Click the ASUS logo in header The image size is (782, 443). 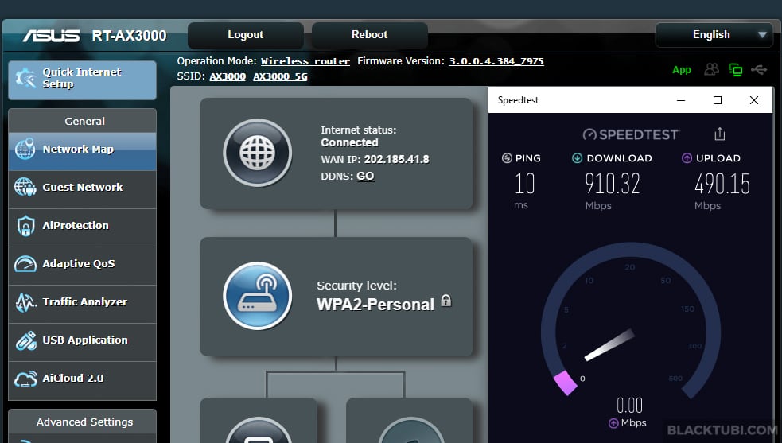tap(51, 36)
